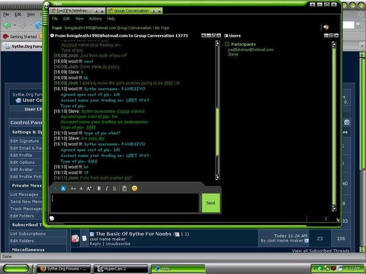Click the Firefox Back arrow button
This screenshot has height=274, width=366.
coord(7,25)
